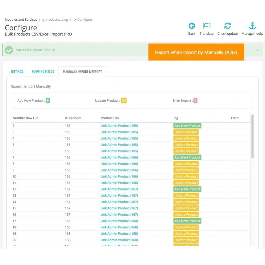Screen dimensions: 265x265
Task: Dismiss the success alert with X
Action: [x=257, y=50]
